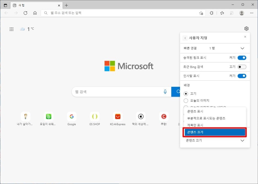Click the page settings gear icon
258x184 pixels.
[x=246, y=29]
